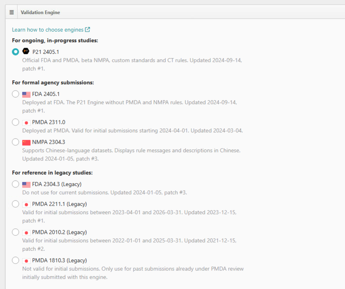Click the PMDA 2311.0 engine label
345x289 pixels.
(49, 122)
